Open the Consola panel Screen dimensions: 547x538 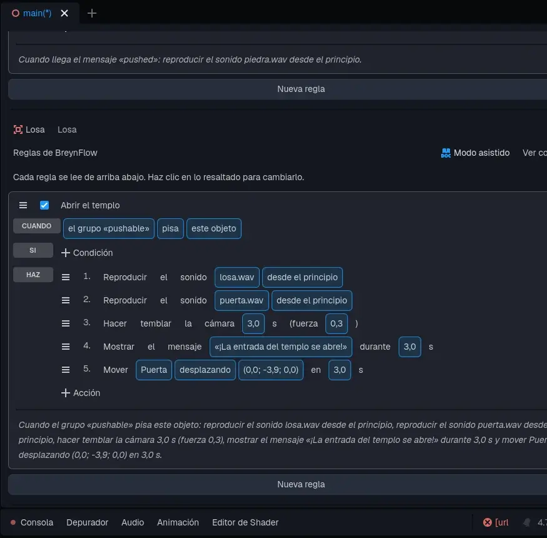pyautogui.click(x=37, y=522)
